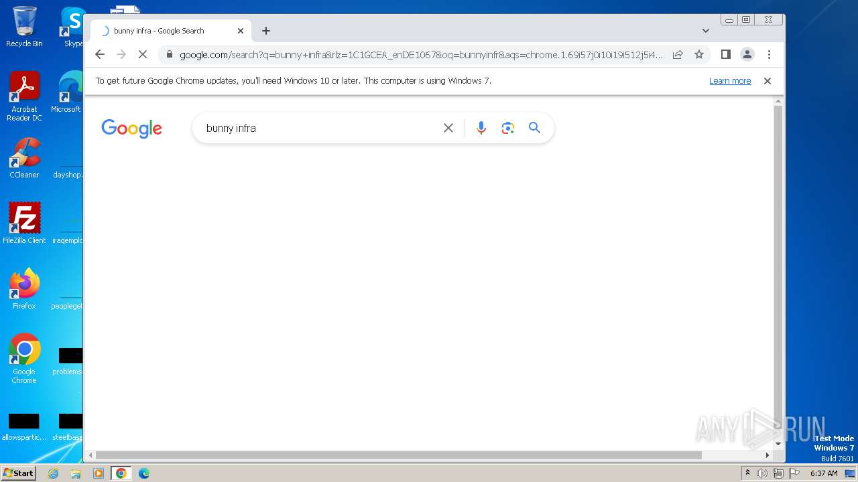
Task: Close the bunny infra Google Search tab
Action: [x=241, y=31]
